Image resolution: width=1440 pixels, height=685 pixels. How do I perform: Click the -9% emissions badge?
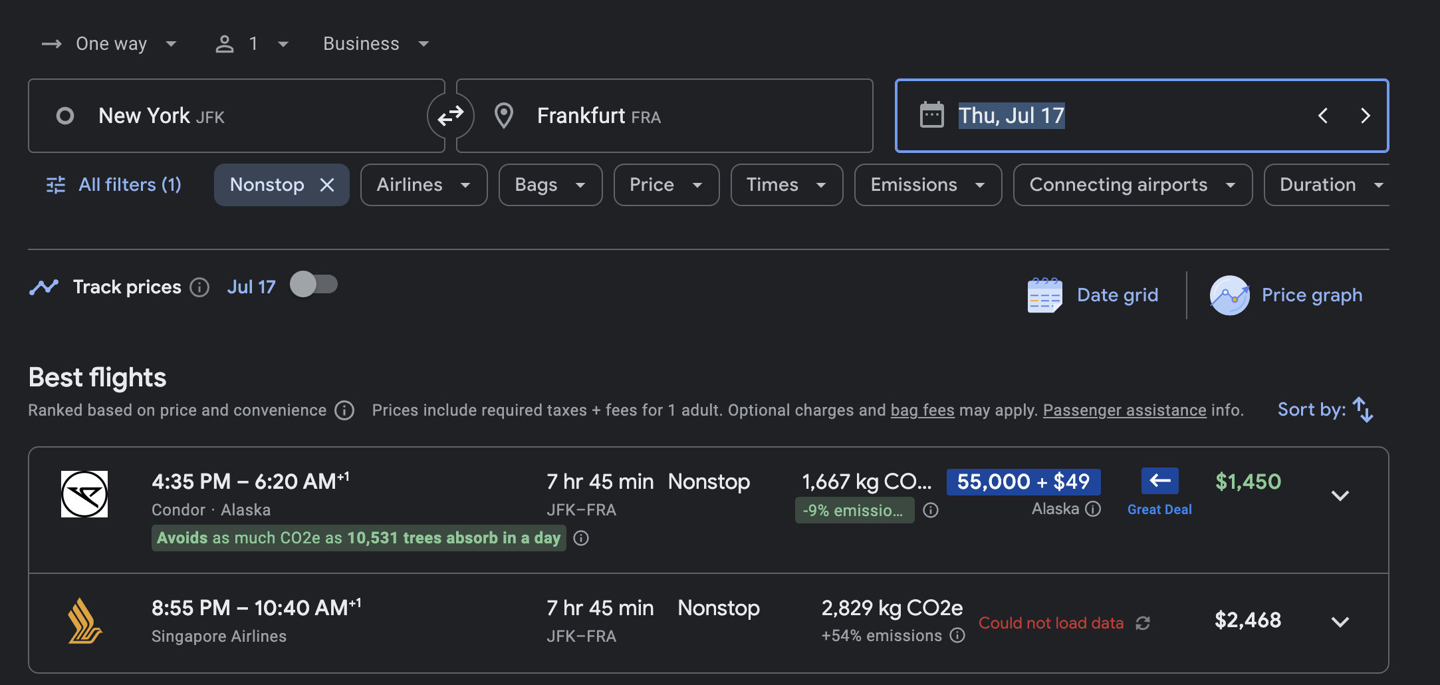click(x=854, y=510)
